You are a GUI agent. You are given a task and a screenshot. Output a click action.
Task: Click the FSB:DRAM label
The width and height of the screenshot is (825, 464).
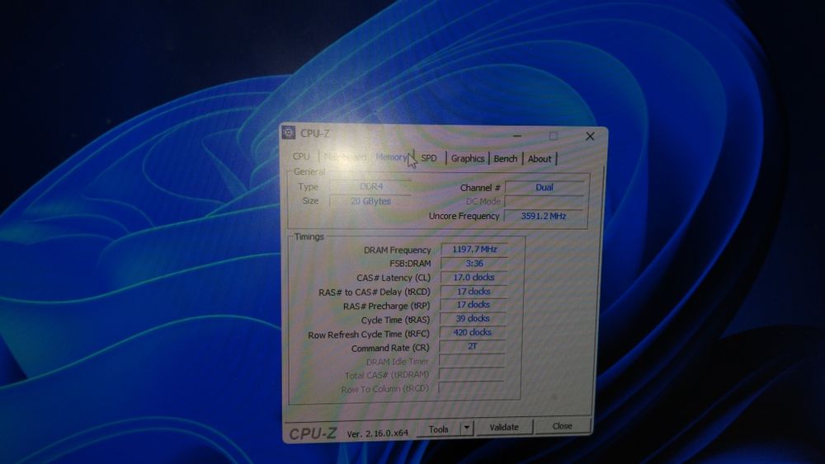click(x=410, y=264)
